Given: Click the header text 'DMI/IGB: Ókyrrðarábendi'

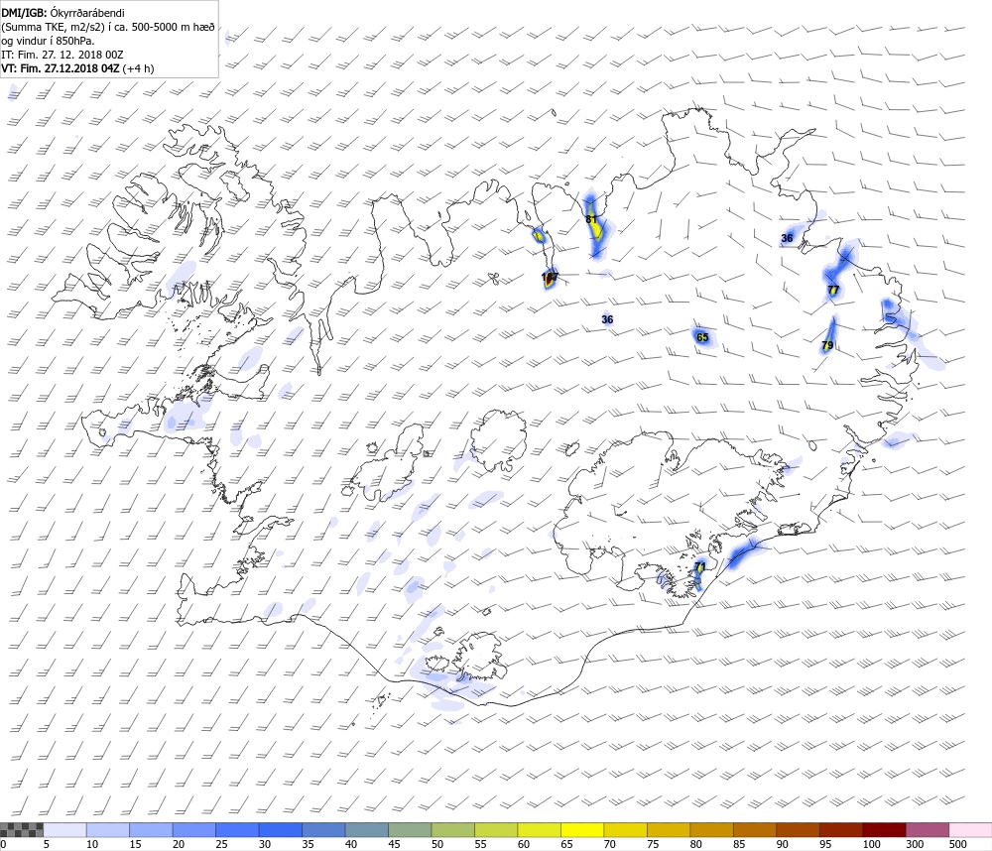Looking at the screenshot, I should tap(63, 13).
